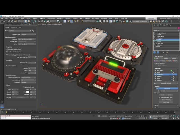Image resolution: width=180 pixels, height=135 pixels.
Task: Open the Customize menu
Action: 67,19
